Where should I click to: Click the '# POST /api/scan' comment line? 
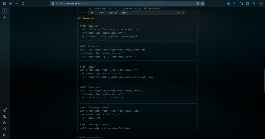coord(89,26)
